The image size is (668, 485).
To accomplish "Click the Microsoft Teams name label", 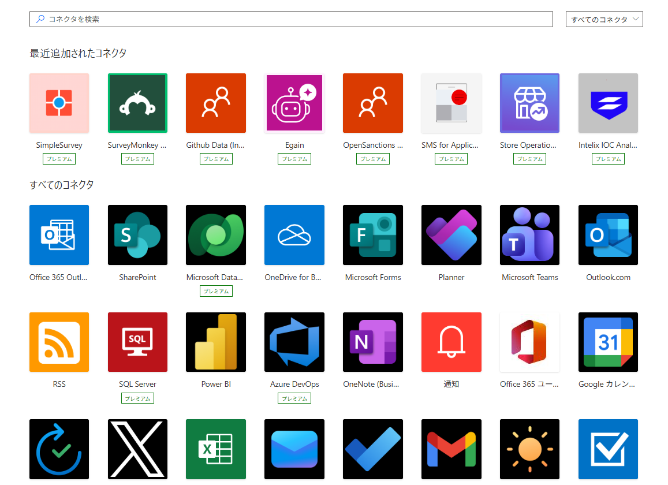I will coord(529,277).
